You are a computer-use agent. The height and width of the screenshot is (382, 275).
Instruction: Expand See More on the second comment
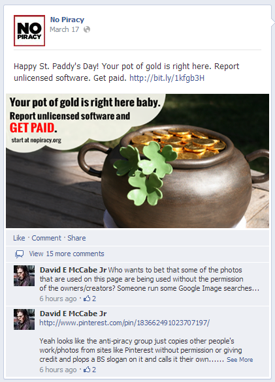click(x=240, y=360)
